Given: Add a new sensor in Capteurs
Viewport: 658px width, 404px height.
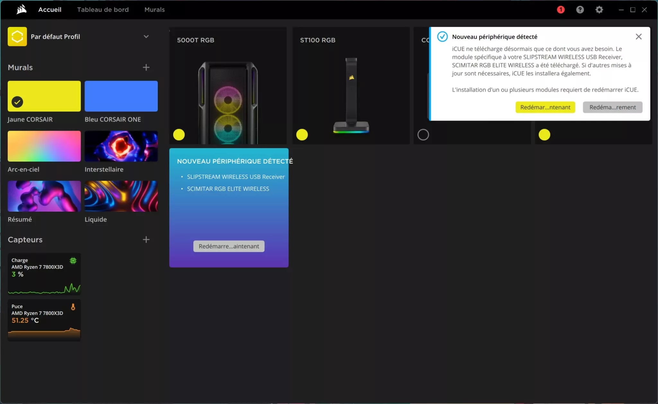Looking at the screenshot, I should click(x=146, y=240).
